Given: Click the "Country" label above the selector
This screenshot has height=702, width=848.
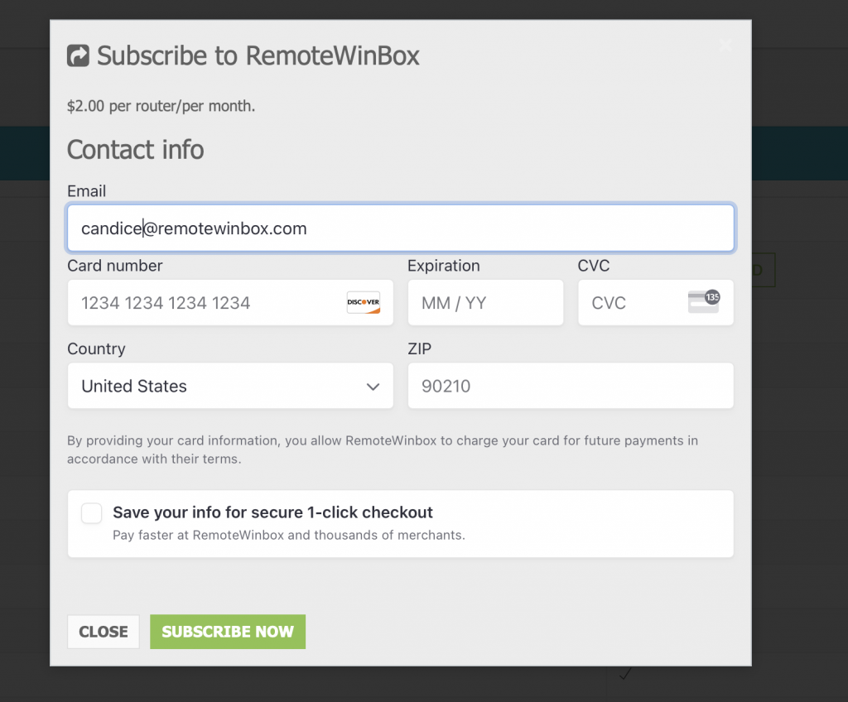Looking at the screenshot, I should click(96, 349).
